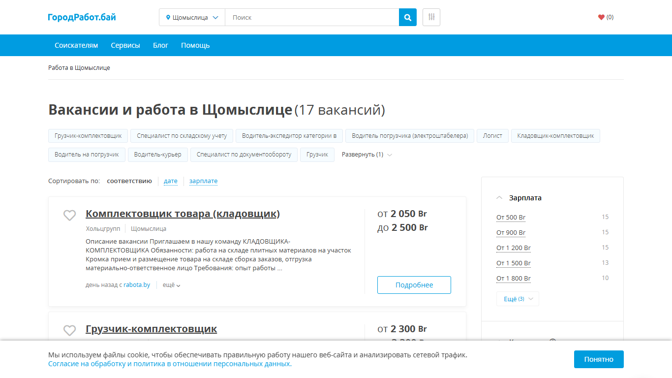672x378 pixels.
Task: Select Специалист по складскому учету tag
Action: click(182, 136)
